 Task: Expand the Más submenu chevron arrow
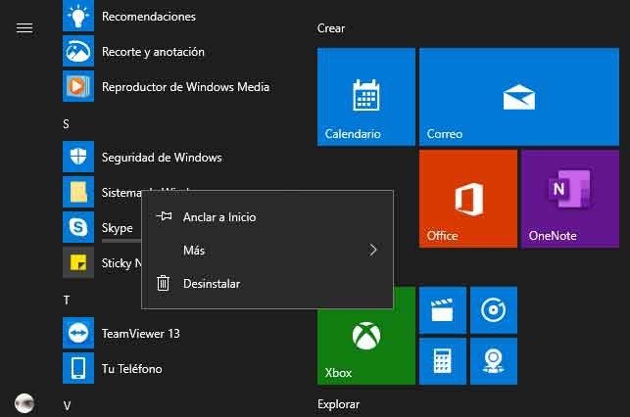(x=373, y=250)
